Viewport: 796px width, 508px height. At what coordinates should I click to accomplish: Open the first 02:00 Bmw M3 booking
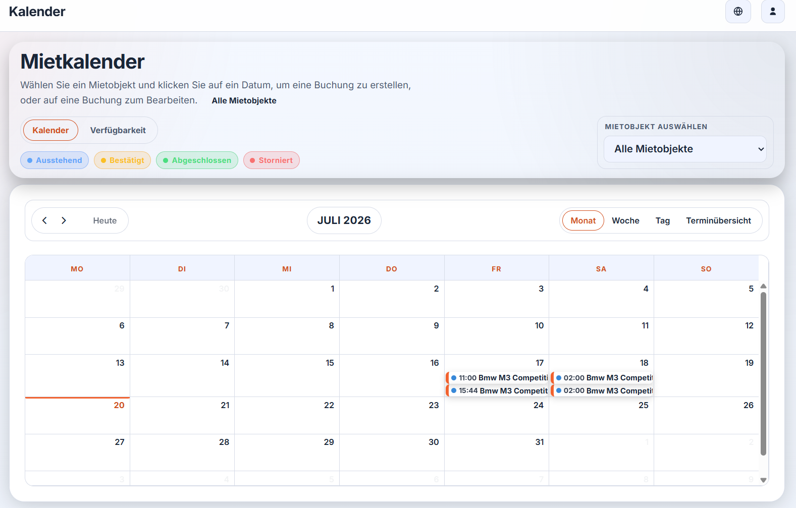click(x=602, y=378)
